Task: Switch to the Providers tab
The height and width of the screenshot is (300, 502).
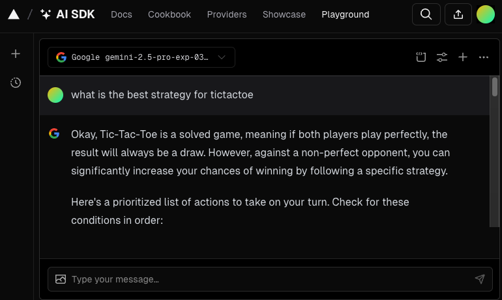Action: 227,14
